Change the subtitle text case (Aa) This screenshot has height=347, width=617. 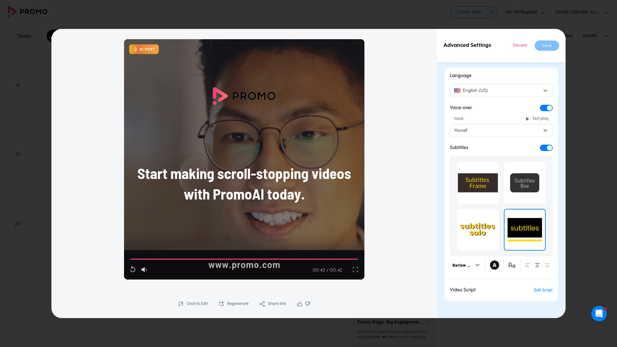pyautogui.click(x=512, y=265)
